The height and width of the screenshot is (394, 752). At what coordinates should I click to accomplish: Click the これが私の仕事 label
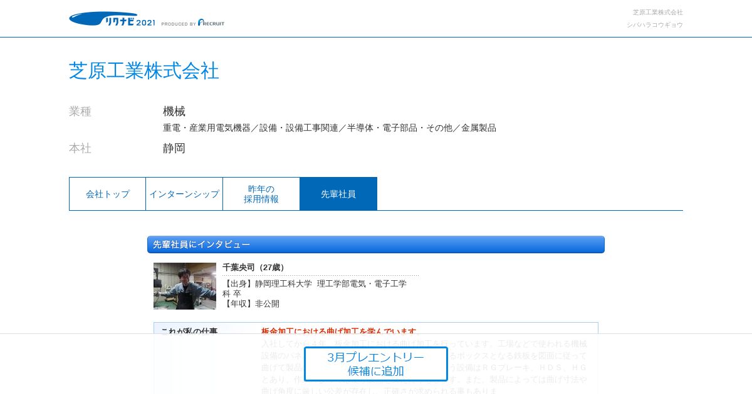tap(189, 331)
